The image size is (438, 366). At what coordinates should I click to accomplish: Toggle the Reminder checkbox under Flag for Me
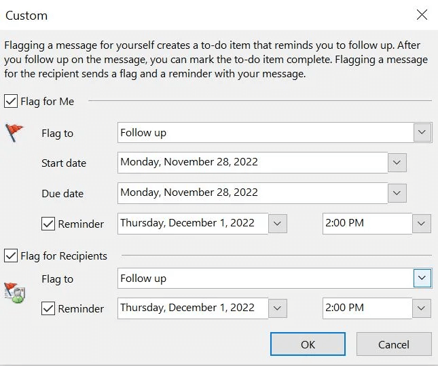[48, 224]
